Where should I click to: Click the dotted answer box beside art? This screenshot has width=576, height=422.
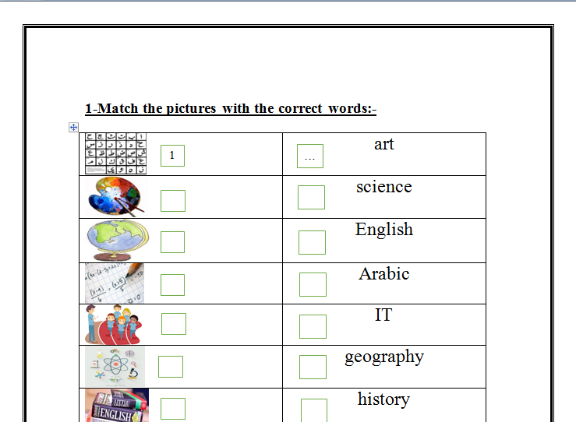[x=310, y=156]
